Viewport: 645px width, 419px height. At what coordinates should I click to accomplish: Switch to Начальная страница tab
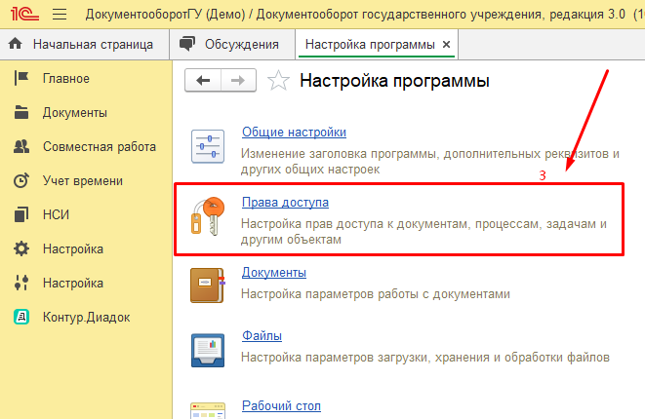click(85, 45)
